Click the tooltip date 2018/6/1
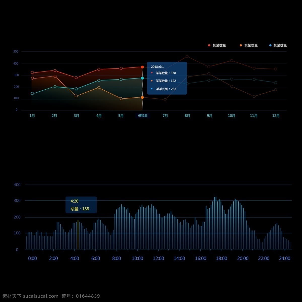Screen dimensions: 302x302 (157, 67)
